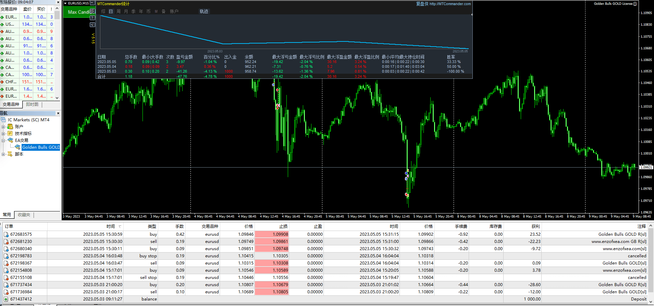Switch to the 收藏夹 tab in navigator
Screen dimensions: 654x306
[x=24, y=215]
